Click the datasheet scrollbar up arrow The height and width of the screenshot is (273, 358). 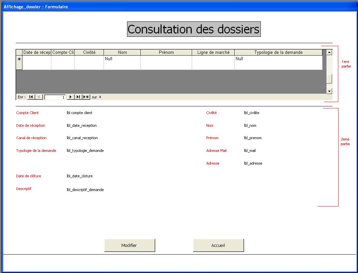pyautogui.click(x=329, y=52)
